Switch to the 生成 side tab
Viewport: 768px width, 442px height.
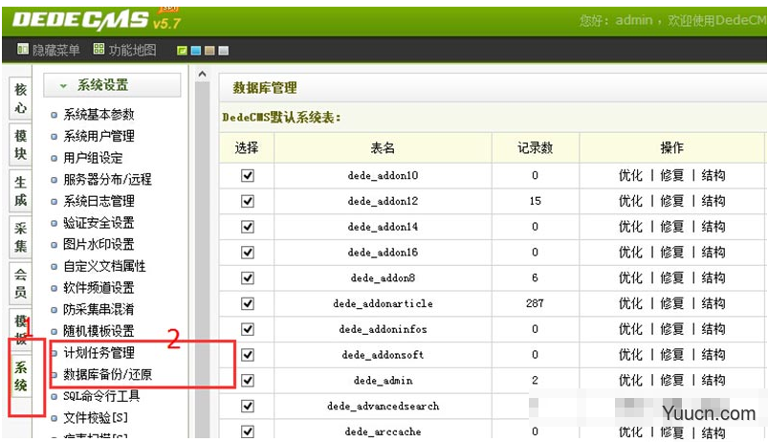click(x=20, y=191)
